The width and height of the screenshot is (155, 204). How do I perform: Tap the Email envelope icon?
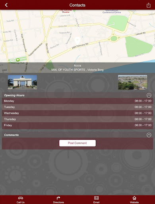tap(96, 198)
